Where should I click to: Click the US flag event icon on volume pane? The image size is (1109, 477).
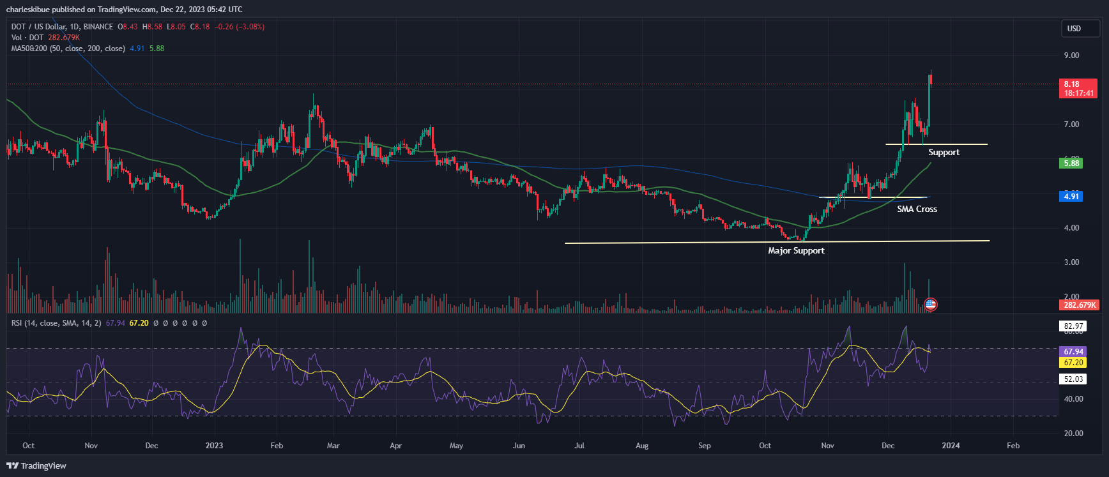(931, 305)
